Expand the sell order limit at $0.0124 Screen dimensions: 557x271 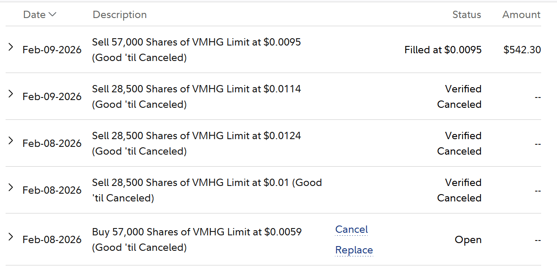coord(11,141)
